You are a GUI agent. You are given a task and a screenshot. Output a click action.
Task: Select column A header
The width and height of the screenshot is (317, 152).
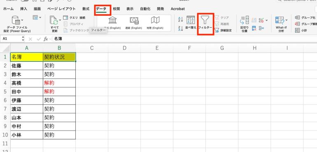(27, 48)
